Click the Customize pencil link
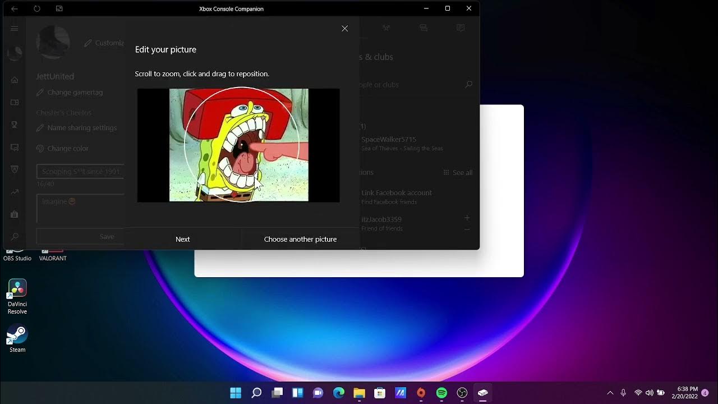Screen dimensions: 718x404 click(x=104, y=43)
